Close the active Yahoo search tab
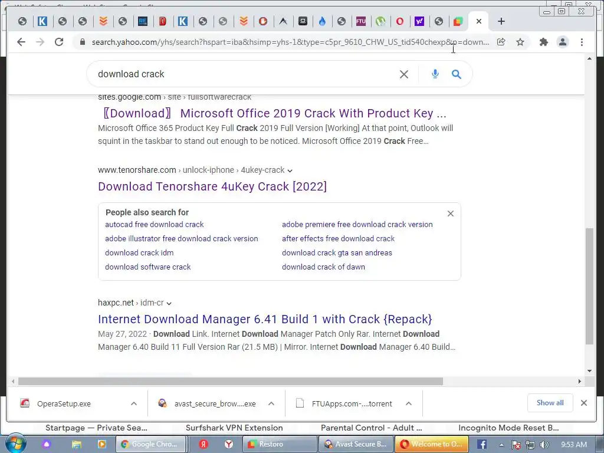Screen dimensions: 604x453 (479, 21)
